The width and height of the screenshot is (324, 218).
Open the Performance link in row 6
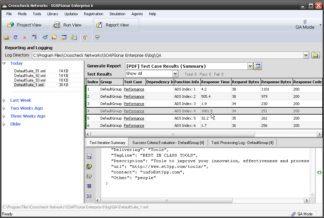134,126
